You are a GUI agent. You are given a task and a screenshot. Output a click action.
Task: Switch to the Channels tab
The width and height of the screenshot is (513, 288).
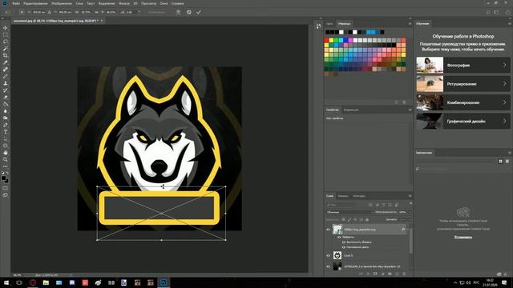[x=343, y=196]
